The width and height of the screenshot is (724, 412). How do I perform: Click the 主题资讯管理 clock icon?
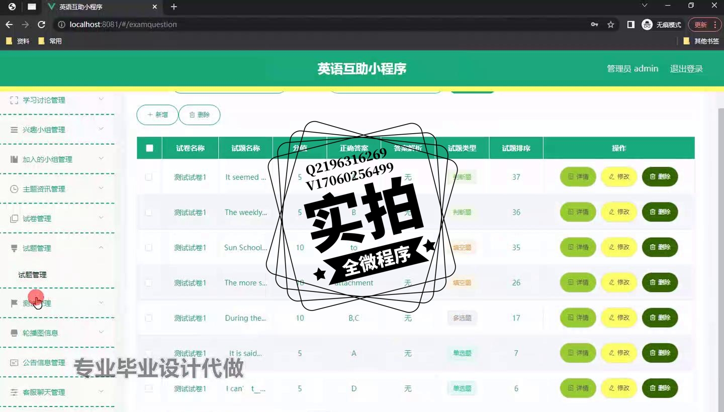(x=14, y=189)
